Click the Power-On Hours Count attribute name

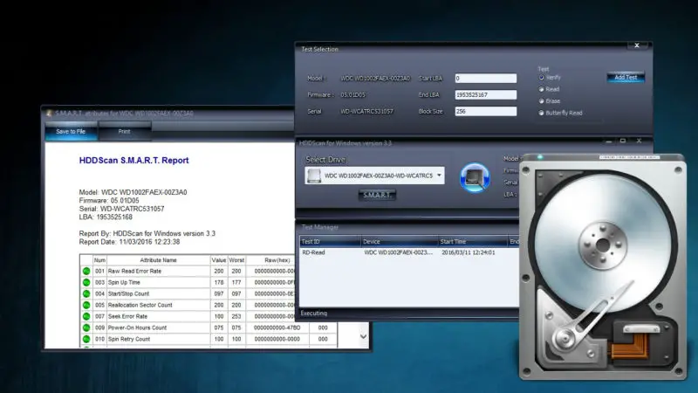pos(137,327)
